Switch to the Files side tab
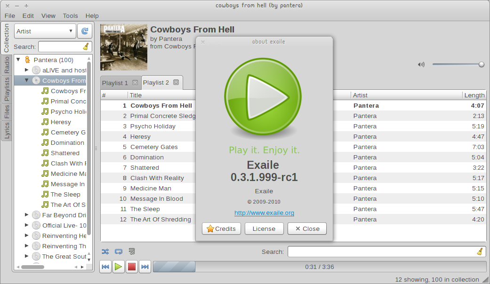This screenshot has width=490, height=284. (7, 111)
